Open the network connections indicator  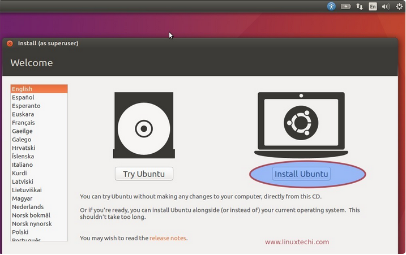coord(360,6)
